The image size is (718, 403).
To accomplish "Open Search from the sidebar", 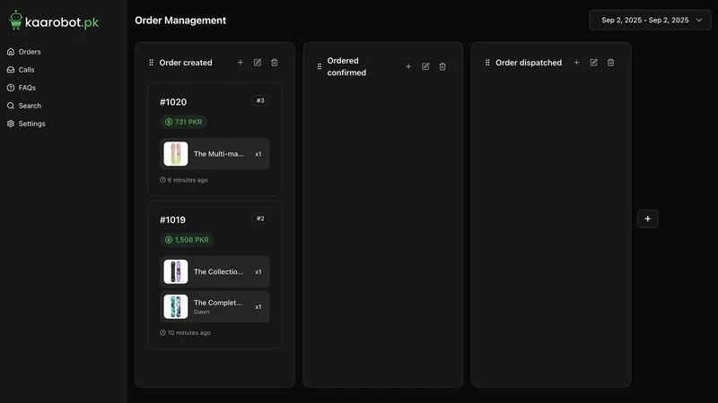I will [24, 106].
